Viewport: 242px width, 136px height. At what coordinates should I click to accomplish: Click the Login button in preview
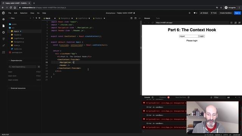(202, 36)
